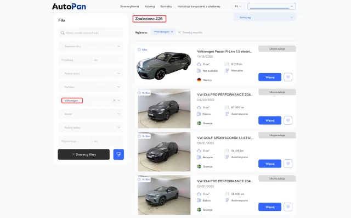Click gearbox icon next to Manualna
Image resolution: width=351 pixels, height=218 pixels.
(x=227, y=71)
